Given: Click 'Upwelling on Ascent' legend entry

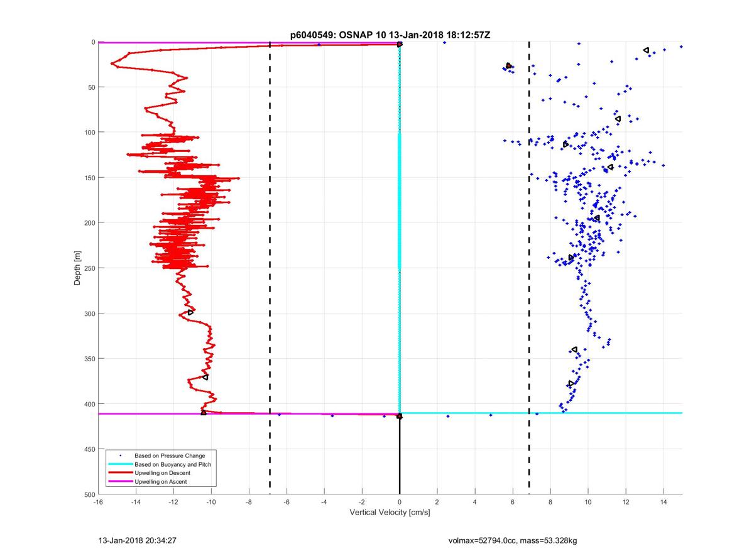Looking at the screenshot, I should pyautogui.click(x=161, y=482).
